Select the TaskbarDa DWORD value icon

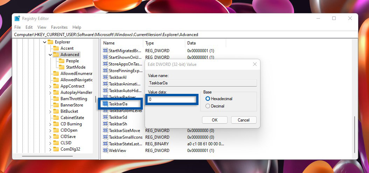(105, 104)
